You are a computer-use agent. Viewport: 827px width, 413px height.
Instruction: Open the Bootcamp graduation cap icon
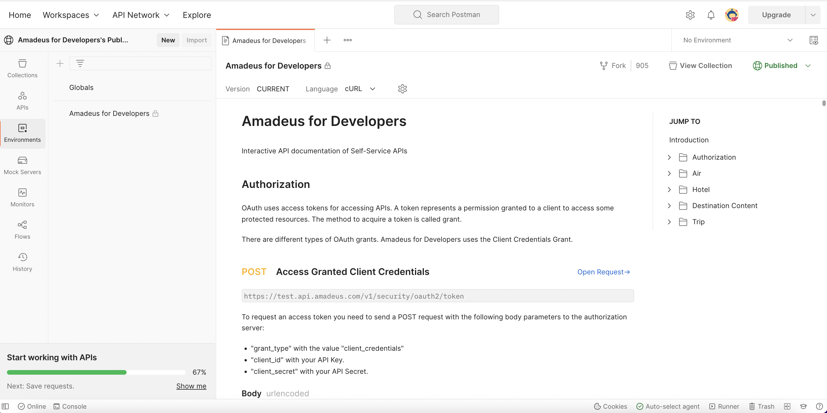point(803,406)
